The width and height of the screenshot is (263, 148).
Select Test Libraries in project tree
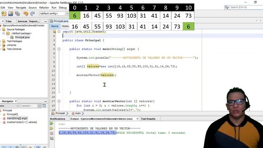(x=14, y=49)
